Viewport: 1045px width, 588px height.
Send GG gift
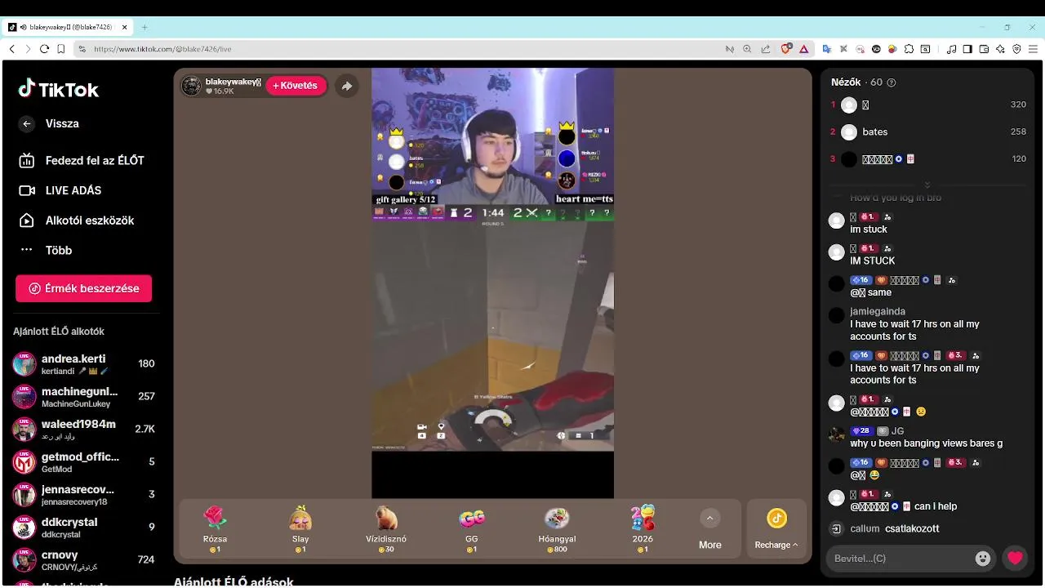[x=472, y=529]
